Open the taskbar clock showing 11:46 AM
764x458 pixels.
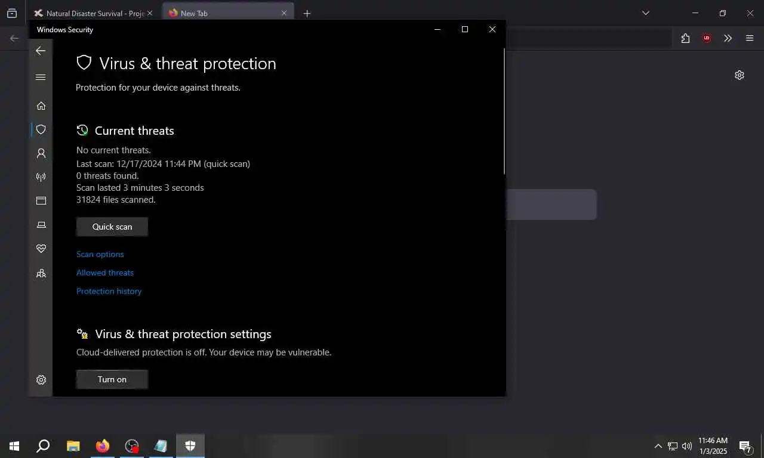coord(713,446)
